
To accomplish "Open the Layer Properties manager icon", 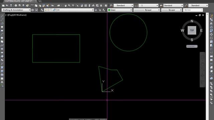I will click(x=42, y=10).
